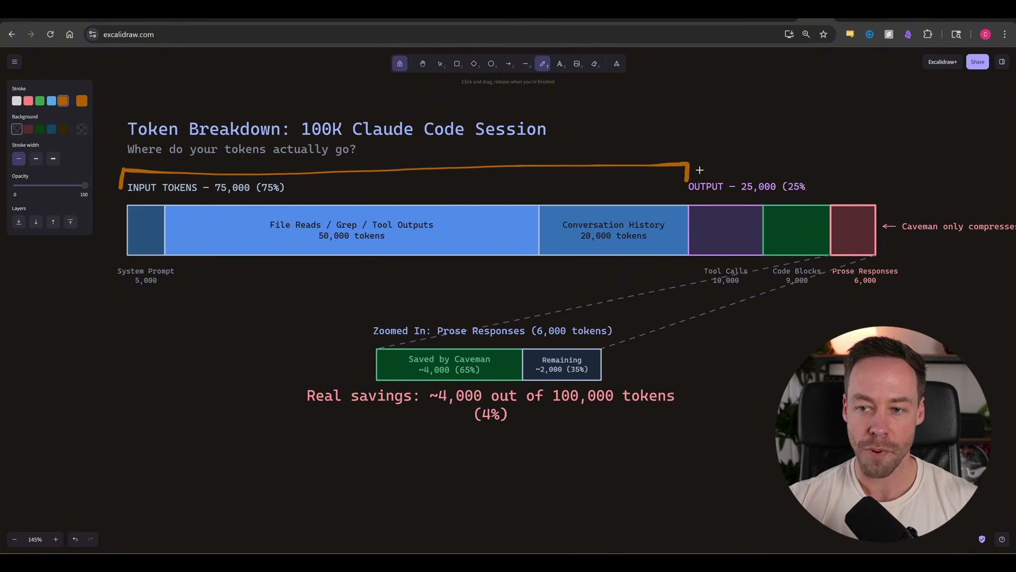Image resolution: width=1016 pixels, height=572 pixels.
Task: Click the zoom magnifier icon in address bar
Action: [x=806, y=34]
